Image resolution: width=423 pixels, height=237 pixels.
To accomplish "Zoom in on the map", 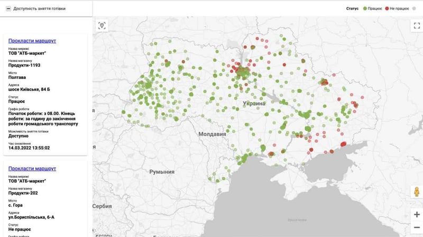I will pos(416,214).
